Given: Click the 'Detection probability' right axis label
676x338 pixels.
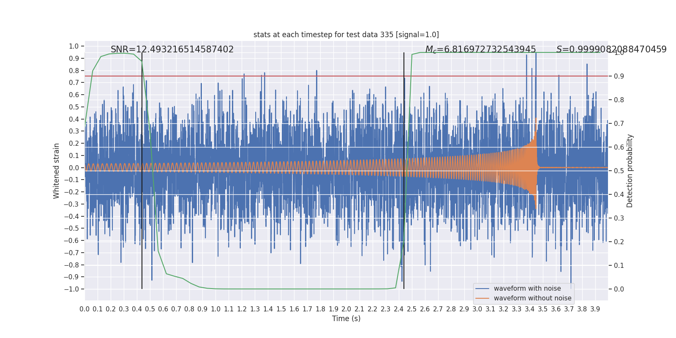Looking at the screenshot, I should [x=630, y=171].
